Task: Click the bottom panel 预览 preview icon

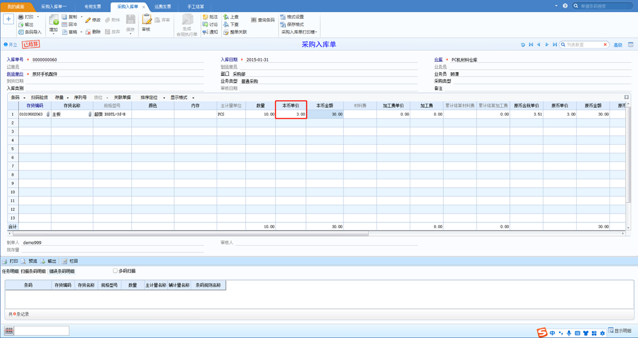Action: (x=24, y=261)
